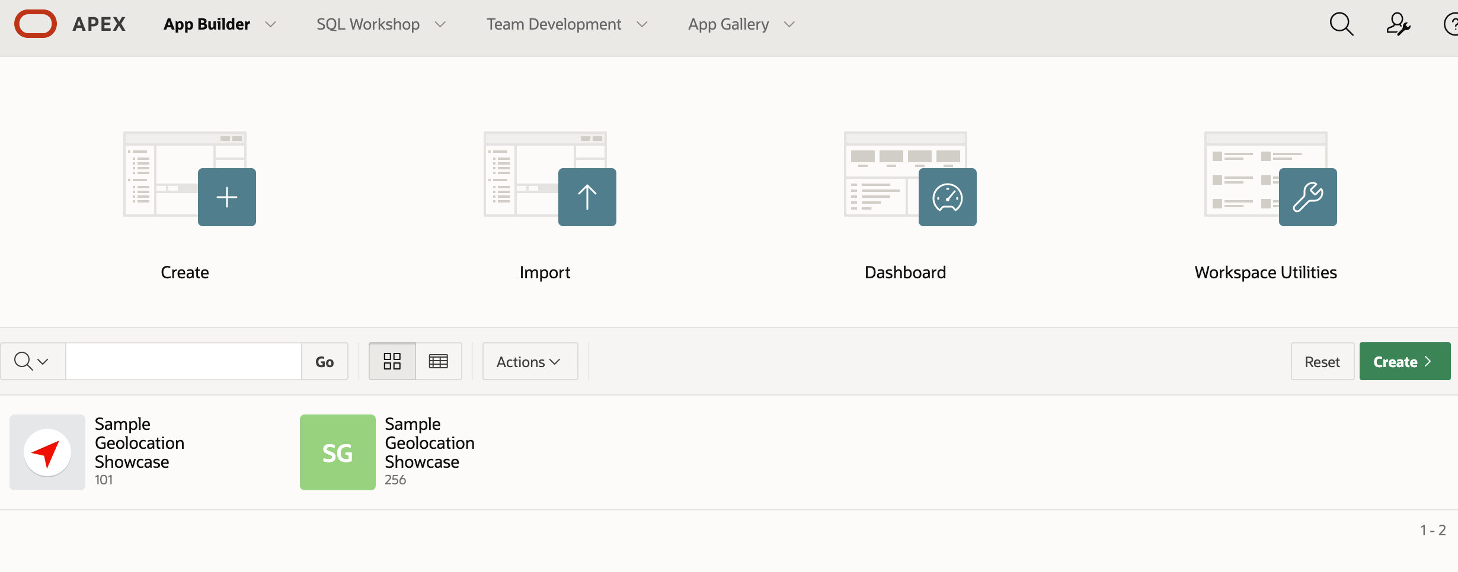Expand the SQL Workshop menu arrow
Viewport: 1458px width, 572px height.
(440, 24)
